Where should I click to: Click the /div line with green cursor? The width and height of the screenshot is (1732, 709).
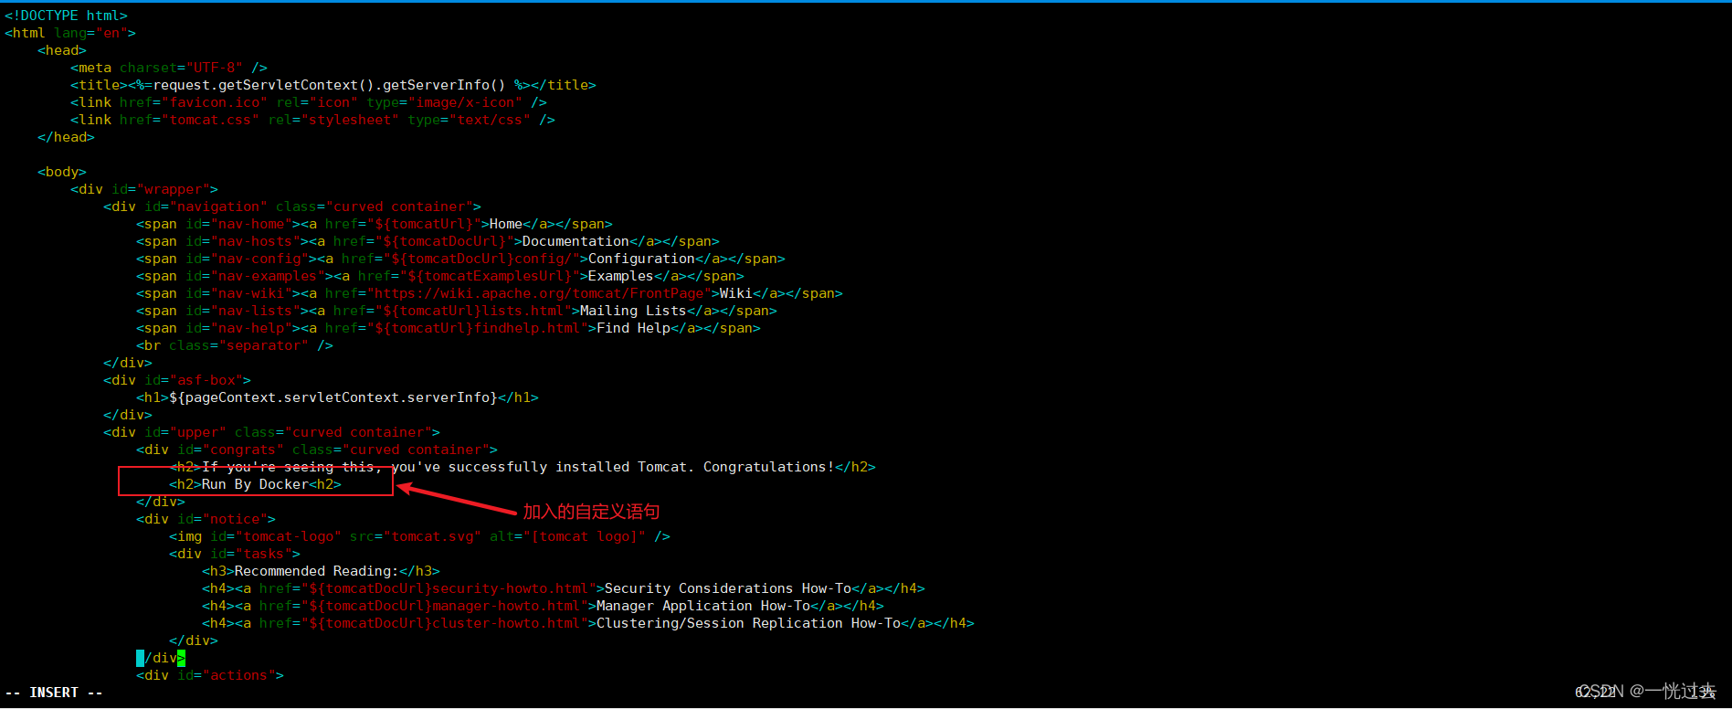161,658
